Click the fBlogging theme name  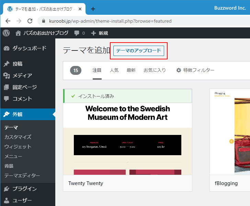[226, 183]
